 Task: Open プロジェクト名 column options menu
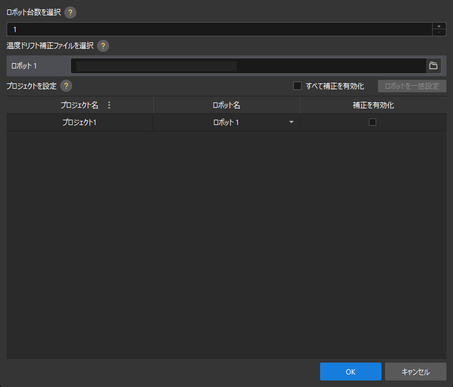(x=109, y=105)
